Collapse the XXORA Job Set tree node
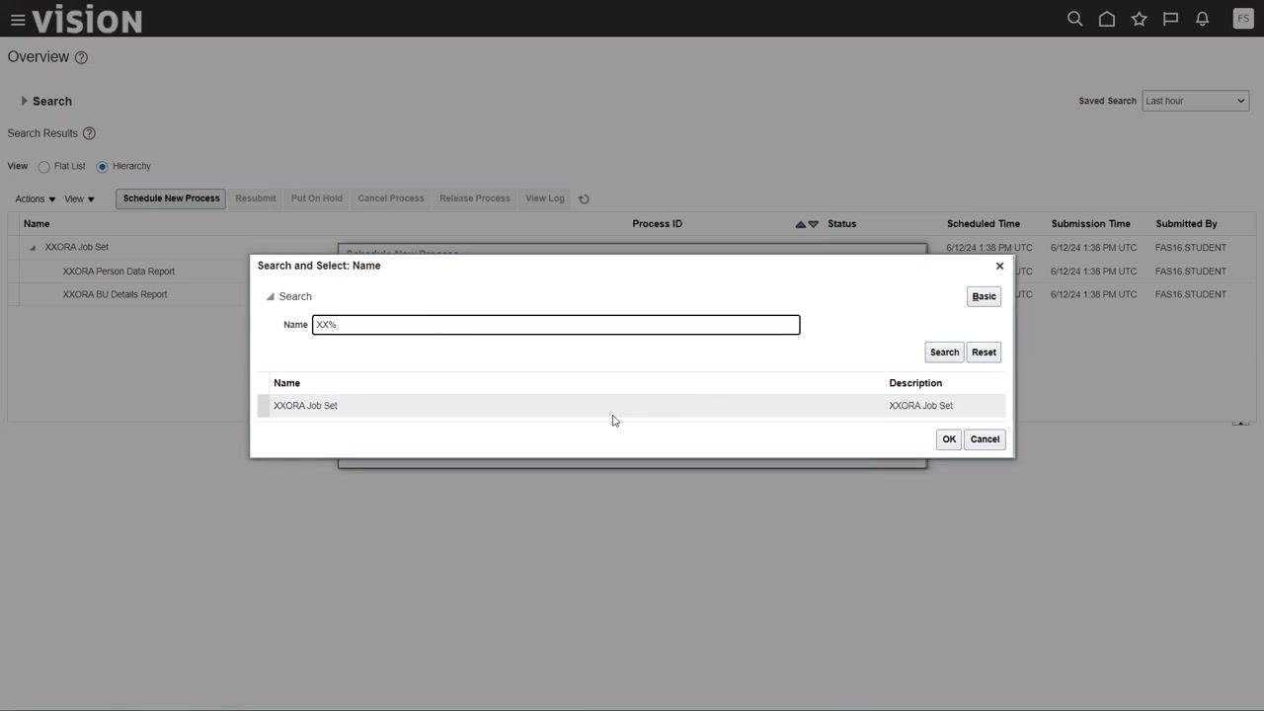The image size is (1264, 711). point(33,248)
